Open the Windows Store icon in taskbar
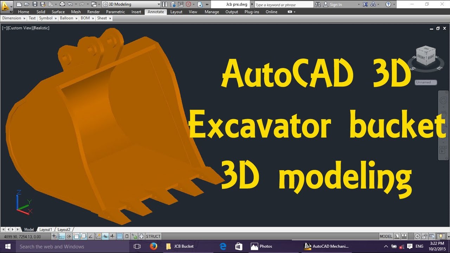Viewport: 450px width, 253px height. pyautogui.click(x=238, y=246)
